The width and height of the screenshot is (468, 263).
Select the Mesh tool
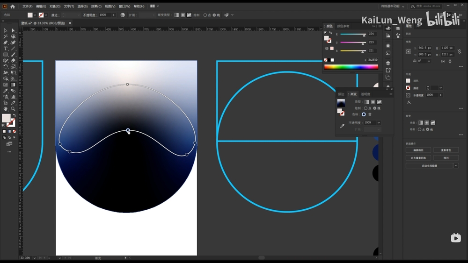(5, 85)
